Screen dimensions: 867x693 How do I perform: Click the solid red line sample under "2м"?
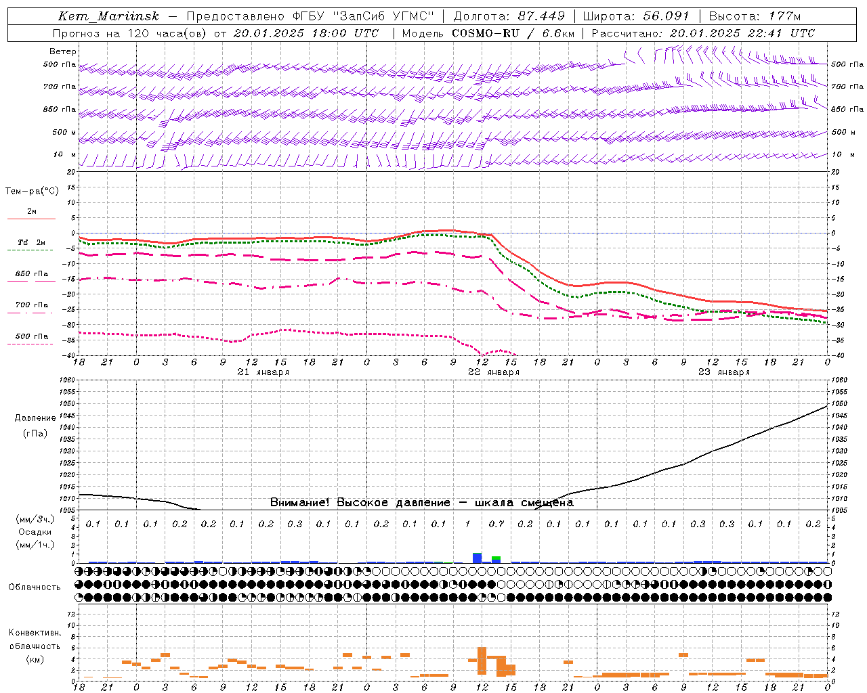click(x=32, y=219)
